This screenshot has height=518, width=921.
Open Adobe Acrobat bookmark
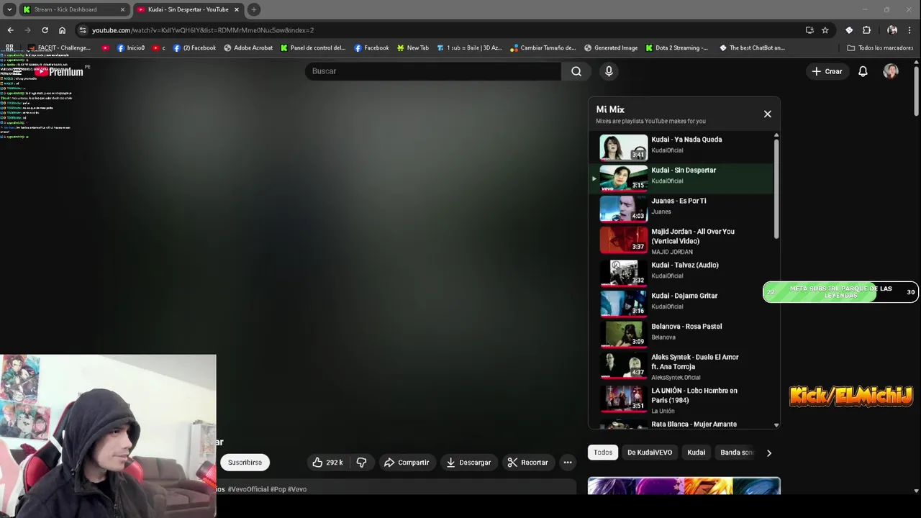248,48
